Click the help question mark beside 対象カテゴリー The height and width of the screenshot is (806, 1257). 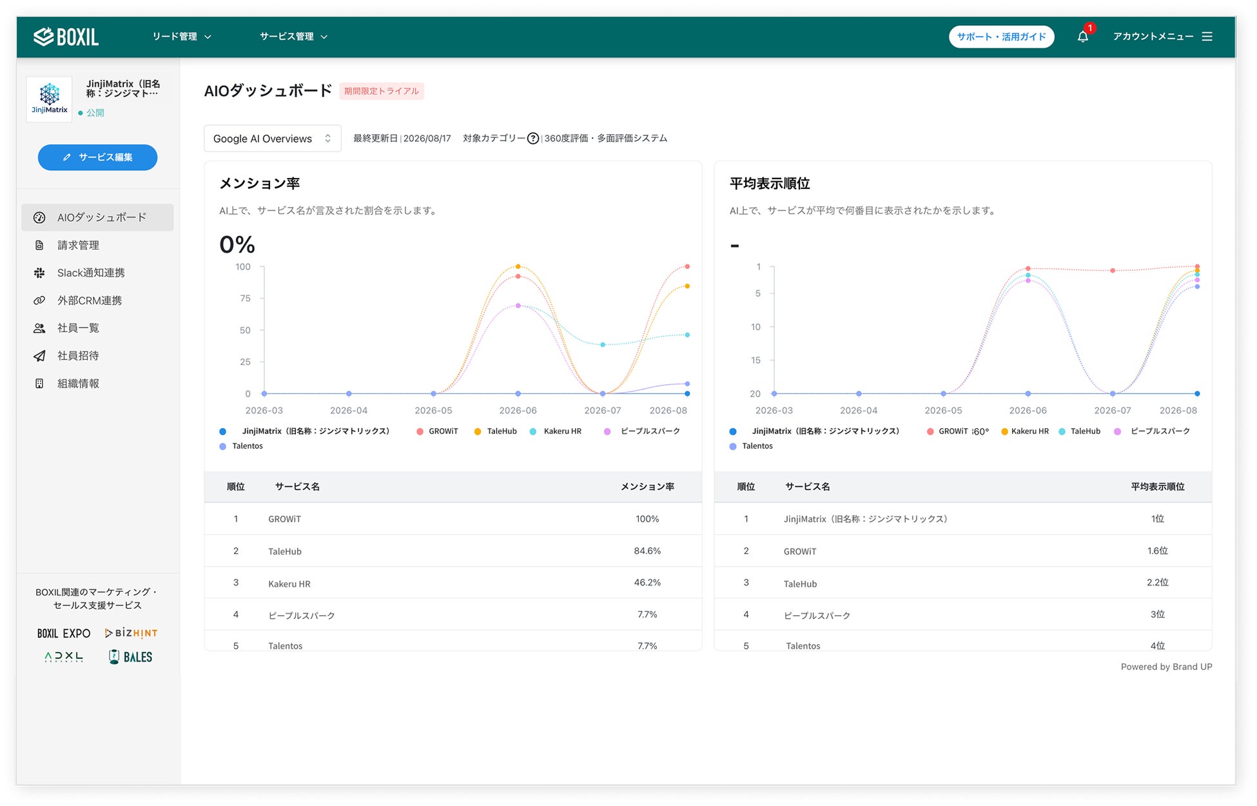(533, 139)
